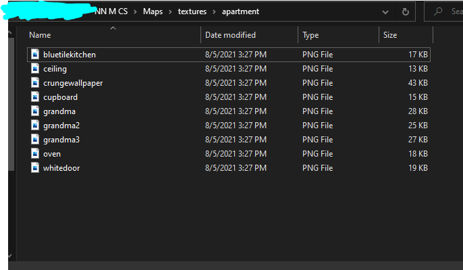Viewport: 463px width, 270px height.
Task: Select the oven PNG file icon
Action: tap(36, 154)
